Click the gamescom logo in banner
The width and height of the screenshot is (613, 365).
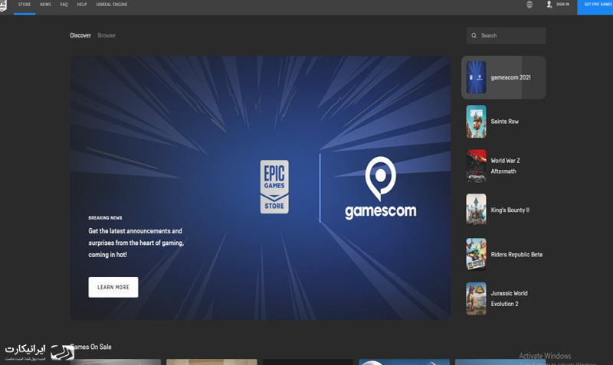(380, 187)
